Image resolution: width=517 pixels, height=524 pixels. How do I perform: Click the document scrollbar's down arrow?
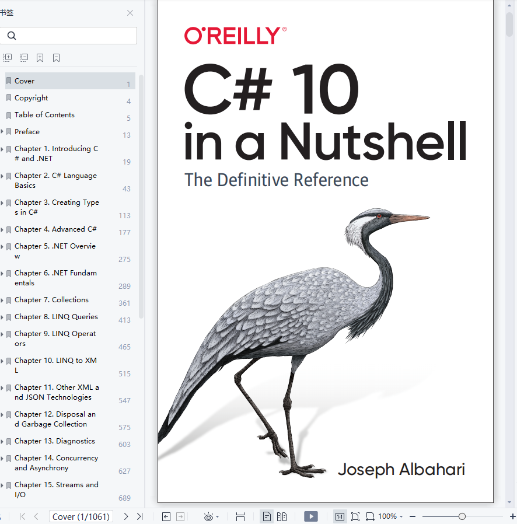click(509, 502)
